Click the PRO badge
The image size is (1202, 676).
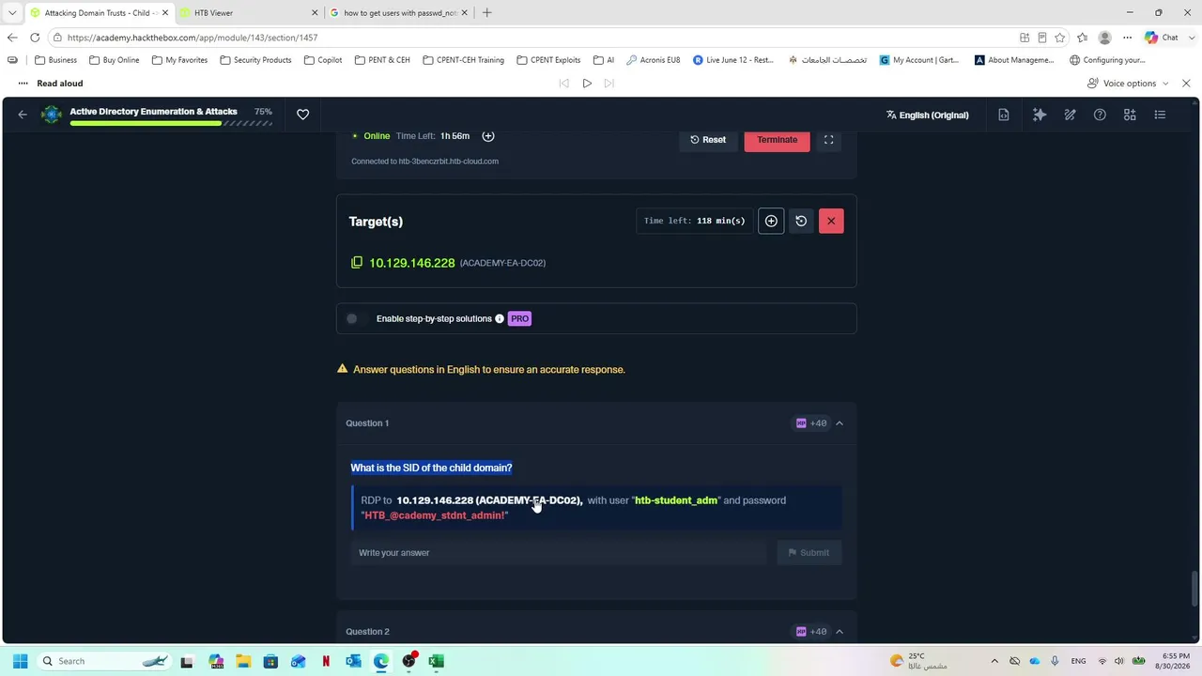519,318
